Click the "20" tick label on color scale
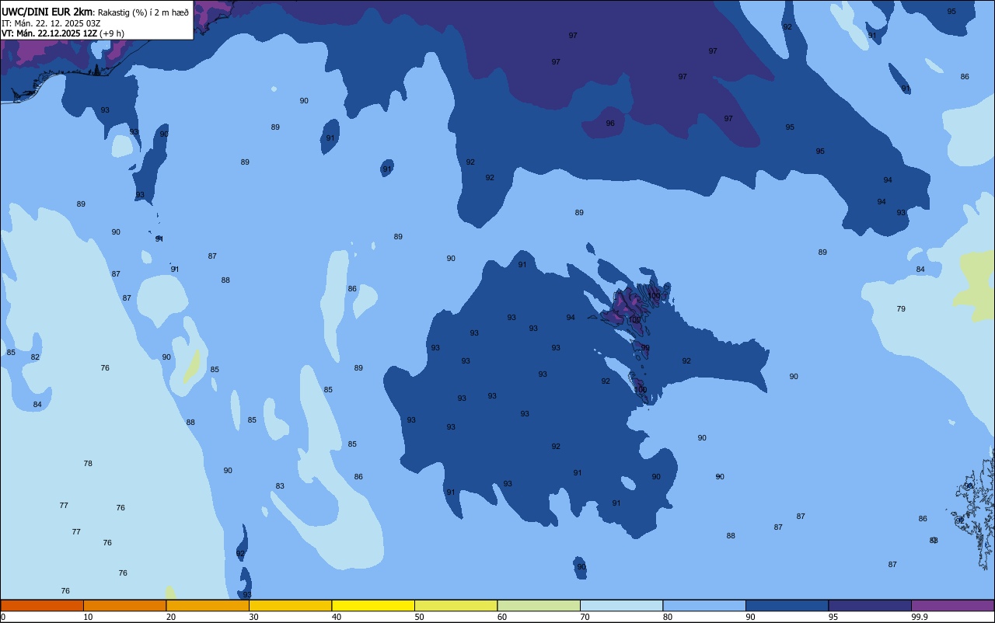995x623 pixels. (170, 617)
